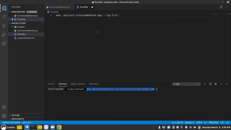Open the Extensions view
This screenshot has height=130, width=231.
pos(4,43)
